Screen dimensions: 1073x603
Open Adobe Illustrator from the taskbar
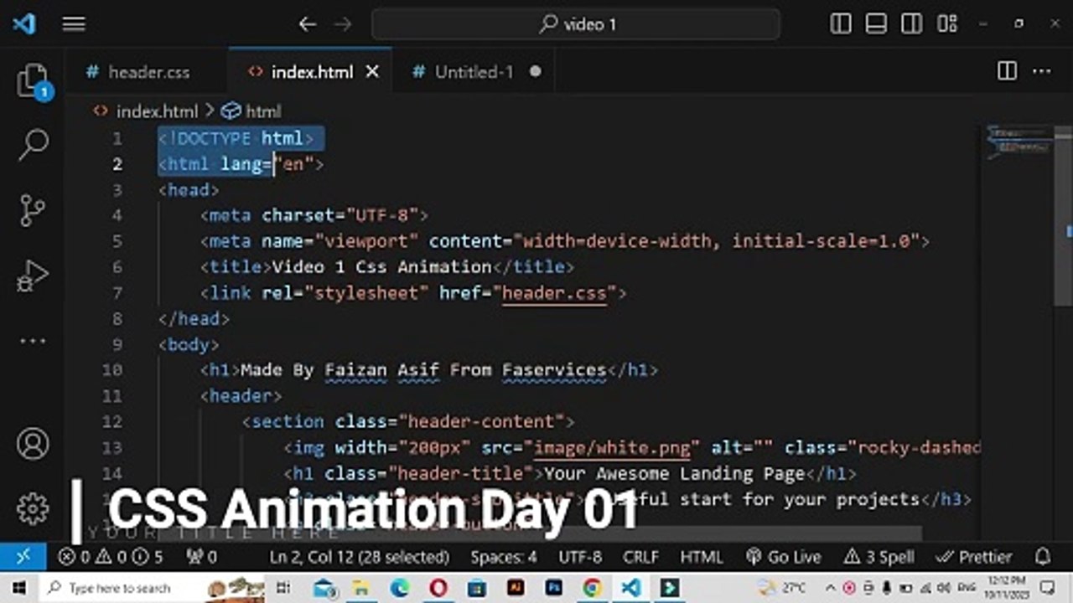pos(515,588)
